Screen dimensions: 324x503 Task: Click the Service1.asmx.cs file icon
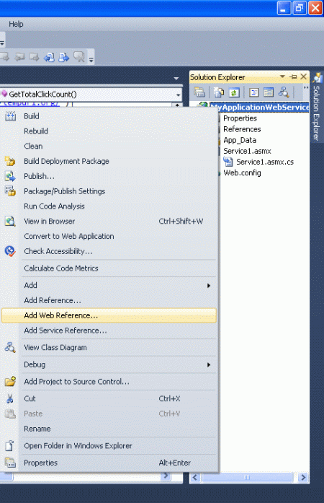click(228, 162)
